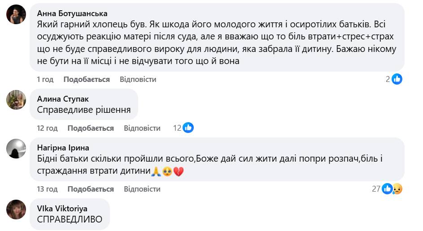
Task: Click VIka Viktoriya's profile avatar
Action: [x=16, y=209]
